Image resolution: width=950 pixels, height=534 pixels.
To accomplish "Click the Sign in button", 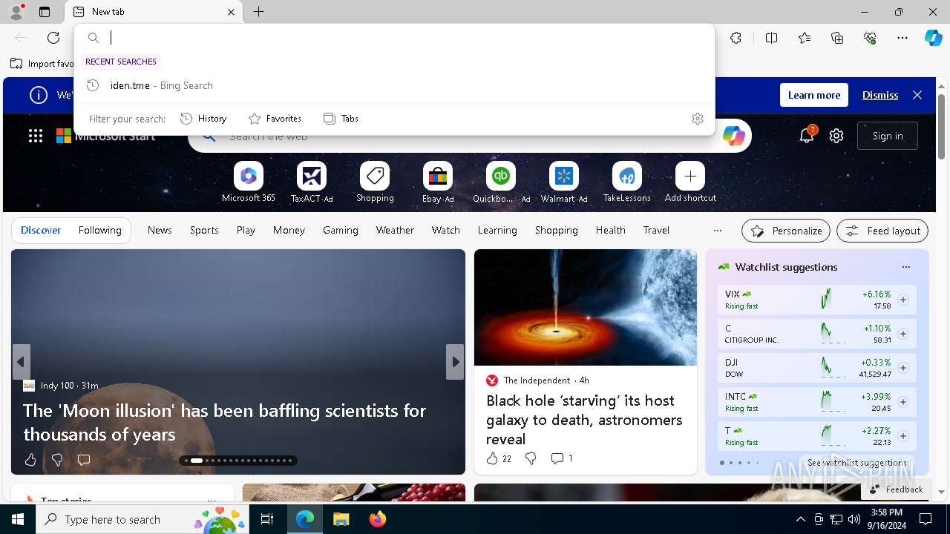I will [888, 136].
